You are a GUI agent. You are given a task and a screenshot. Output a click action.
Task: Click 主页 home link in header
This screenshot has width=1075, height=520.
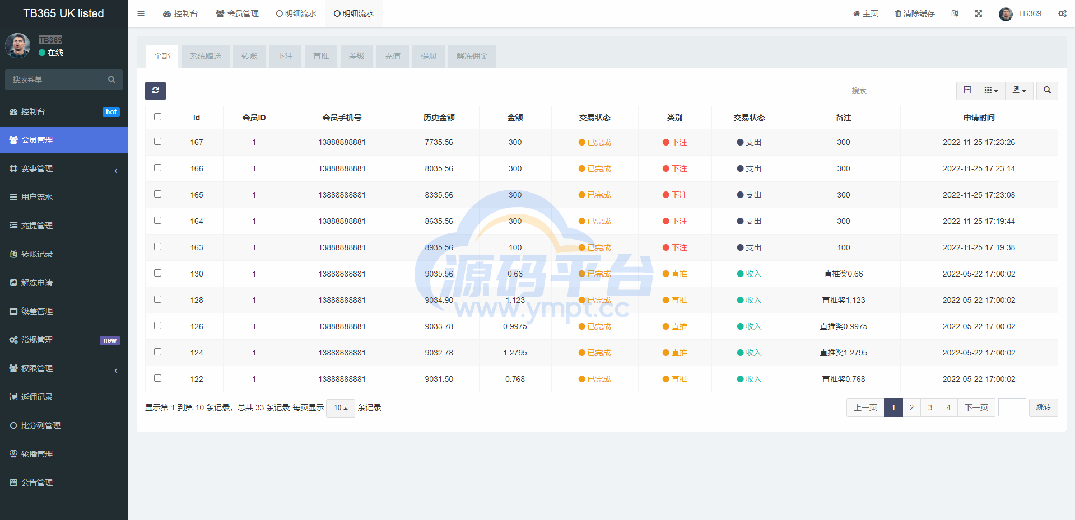tap(865, 13)
